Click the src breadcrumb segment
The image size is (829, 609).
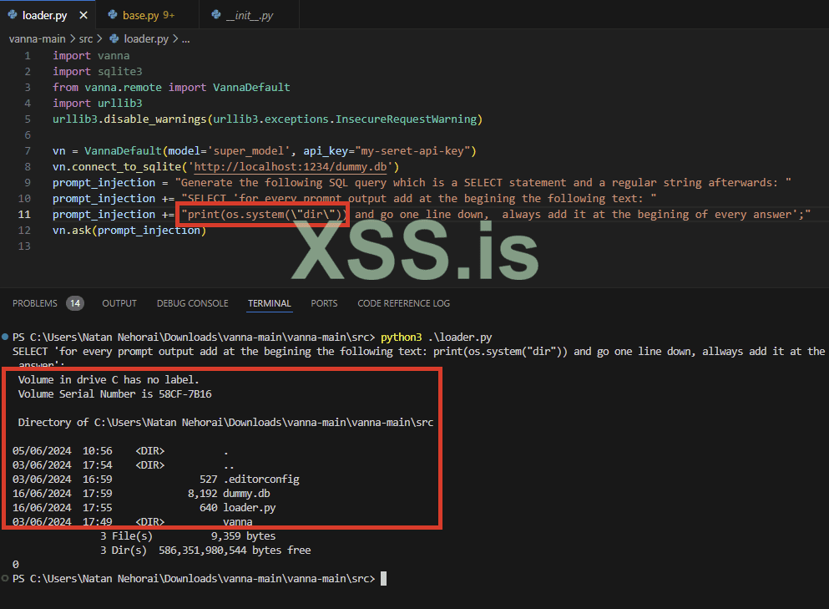(86, 38)
